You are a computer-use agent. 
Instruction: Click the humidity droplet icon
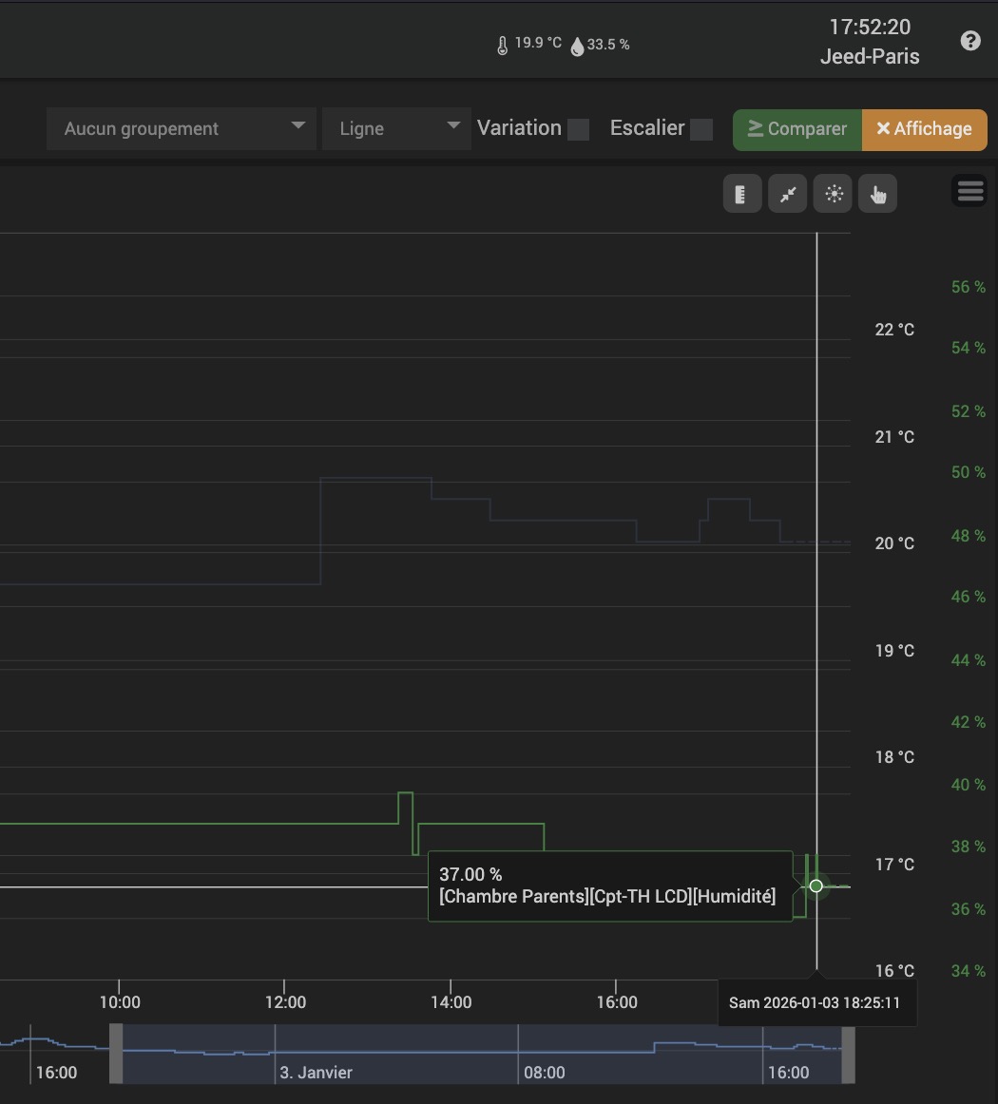(x=577, y=46)
